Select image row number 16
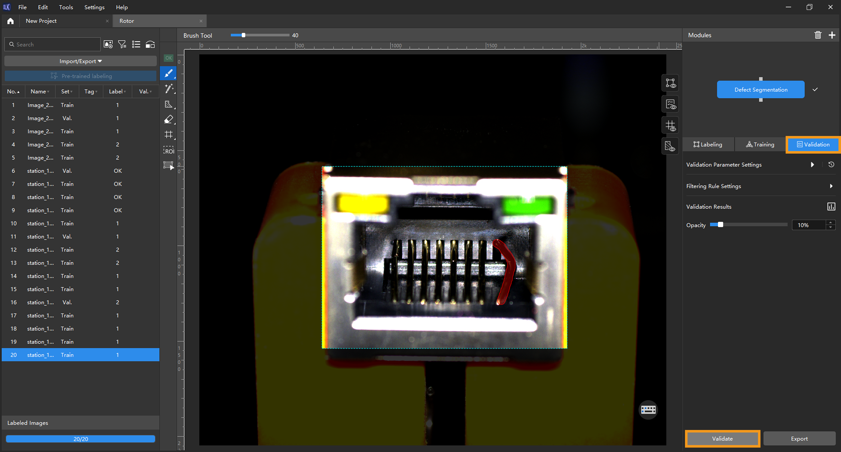Viewport: 841px width, 452px height. pyautogui.click(x=80, y=302)
